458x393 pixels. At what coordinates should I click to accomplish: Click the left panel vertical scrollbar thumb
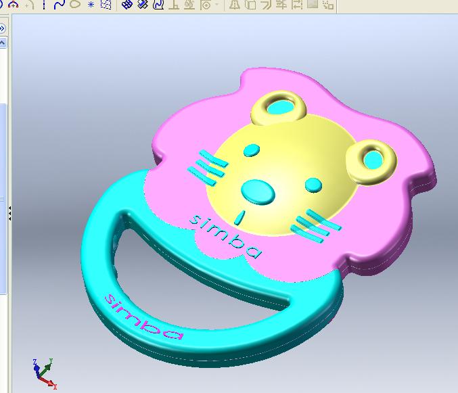click(x=3, y=199)
